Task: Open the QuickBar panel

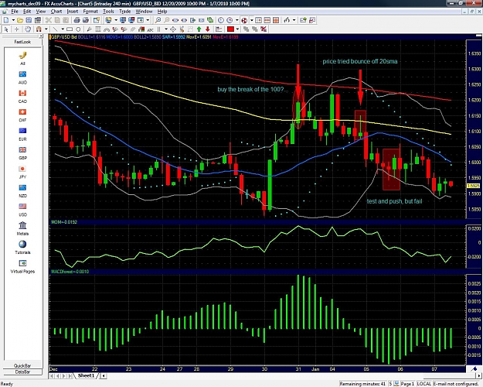Action: coord(22,365)
